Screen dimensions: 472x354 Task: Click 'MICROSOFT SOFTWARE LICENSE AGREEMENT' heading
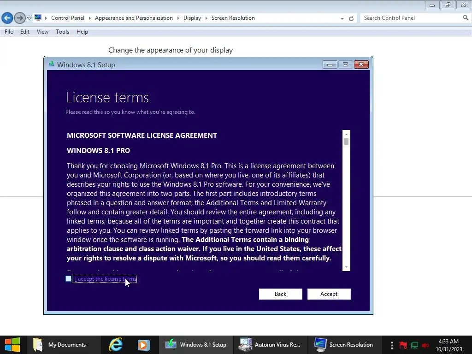click(x=142, y=135)
